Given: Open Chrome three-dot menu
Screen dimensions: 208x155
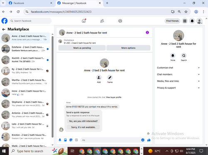Looking at the screenshot, I should [x=203, y=12].
